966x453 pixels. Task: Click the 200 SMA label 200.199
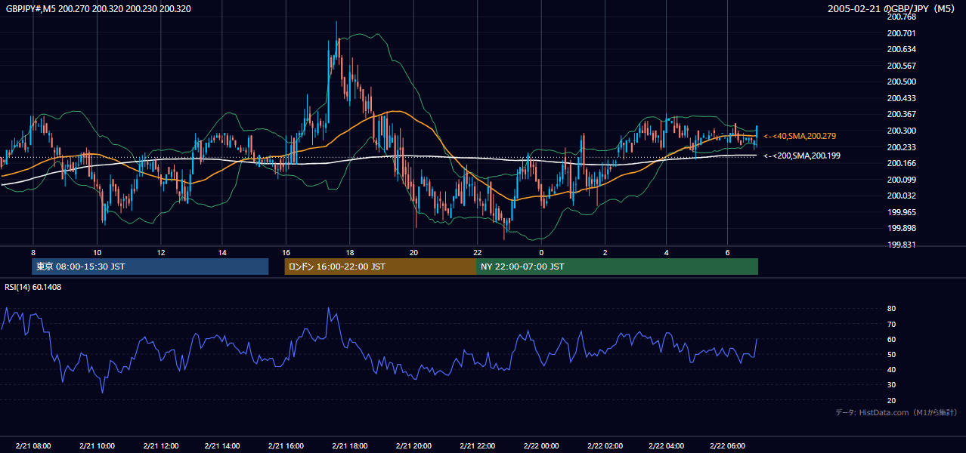(x=801, y=156)
